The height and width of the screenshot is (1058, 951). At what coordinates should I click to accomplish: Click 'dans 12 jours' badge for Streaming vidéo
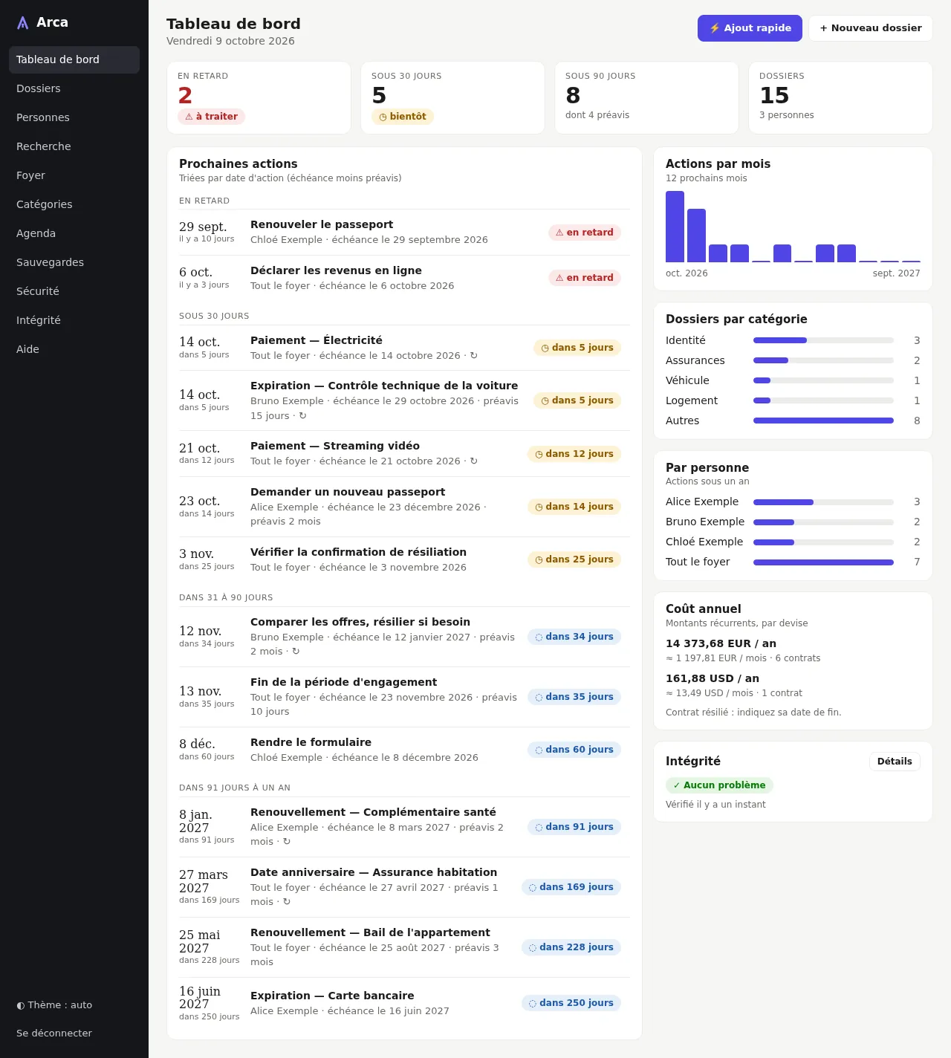click(x=574, y=454)
